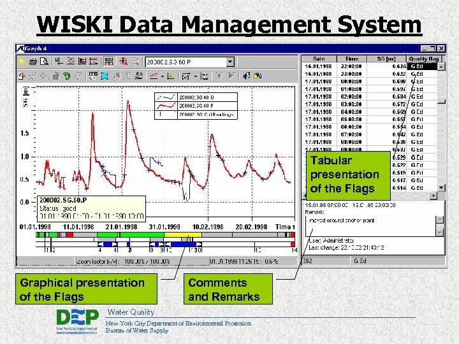Click the printer icon
The width and height of the screenshot is (459, 344).
click(x=33, y=61)
